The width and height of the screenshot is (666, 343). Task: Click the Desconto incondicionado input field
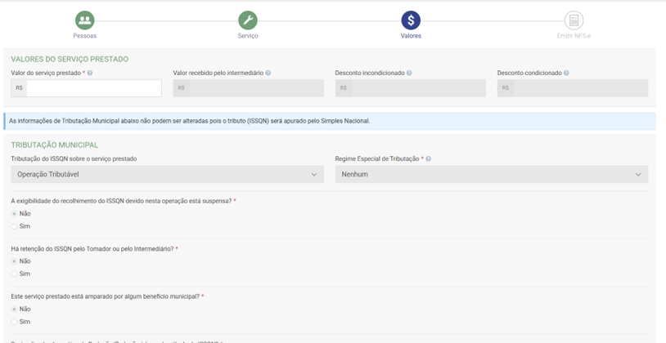[x=417, y=88]
